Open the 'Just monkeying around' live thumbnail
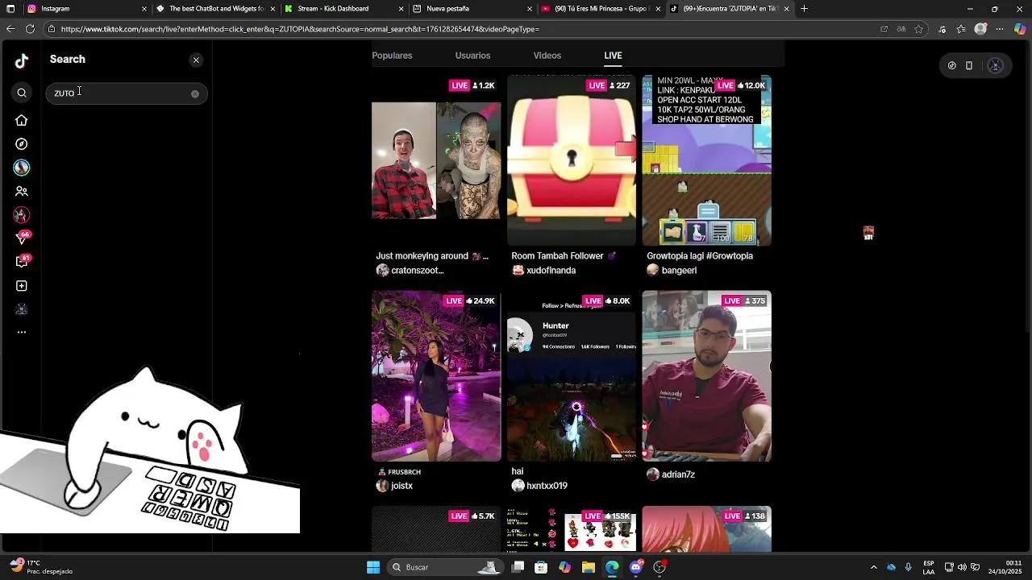 pos(436,160)
